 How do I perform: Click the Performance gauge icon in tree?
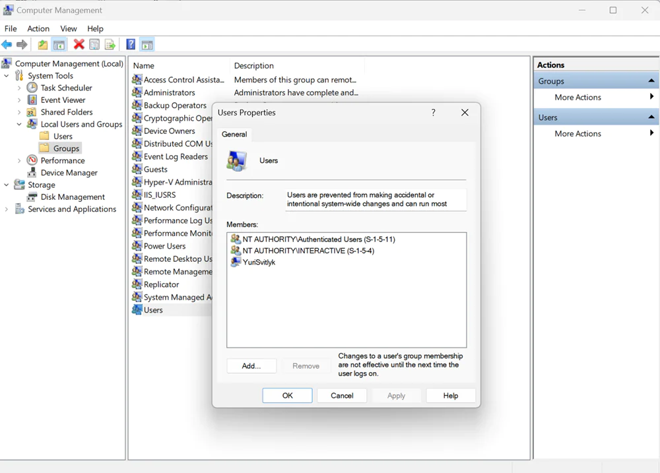point(32,160)
